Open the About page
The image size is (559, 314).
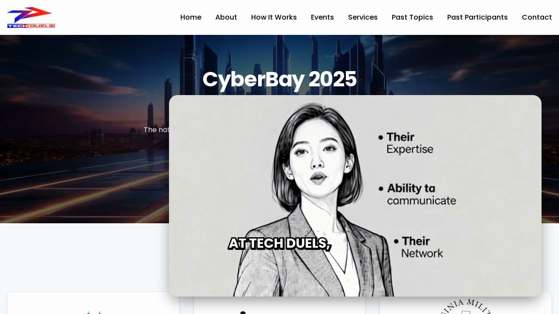[x=226, y=17]
